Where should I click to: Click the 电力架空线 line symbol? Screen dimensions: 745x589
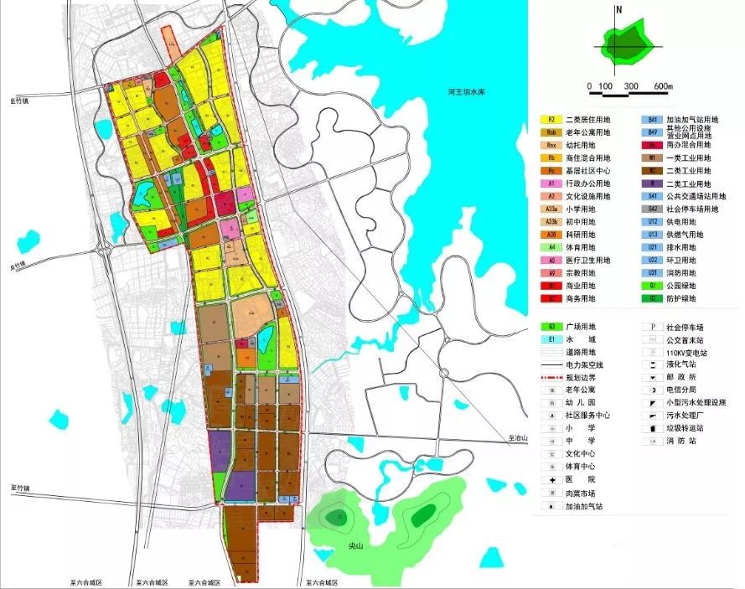click(552, 365)
